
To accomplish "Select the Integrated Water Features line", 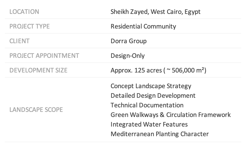I will [149, 125].
